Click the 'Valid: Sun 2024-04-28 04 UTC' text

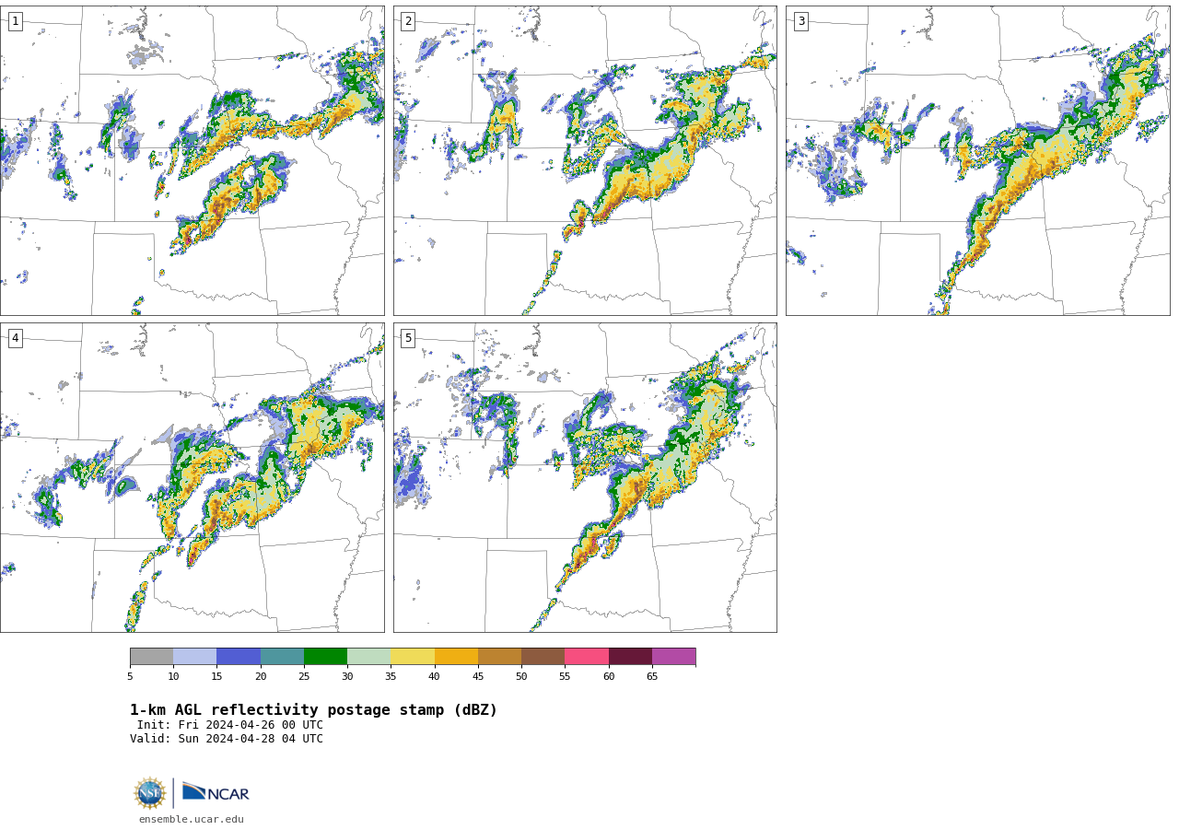(x=227, y=739)
